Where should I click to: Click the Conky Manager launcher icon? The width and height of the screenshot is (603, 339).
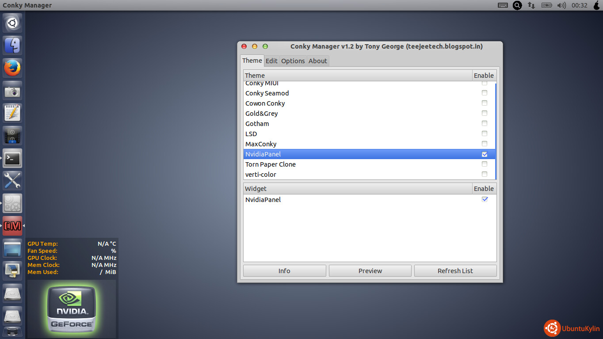pyautogui.click(x=12, y=226)
